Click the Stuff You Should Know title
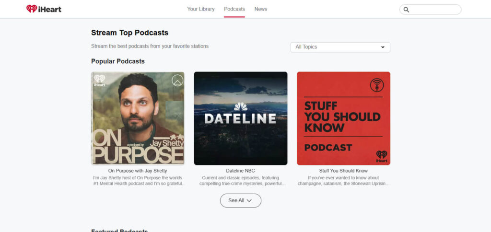 (343, 171)
